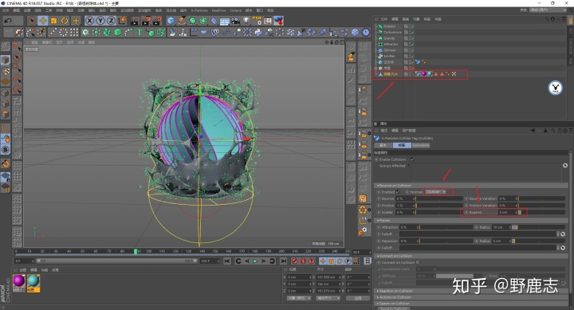This screenshot has height=310, width=574.
Task: Expand the collapsed object above PLA row
Action: (375, 68)
